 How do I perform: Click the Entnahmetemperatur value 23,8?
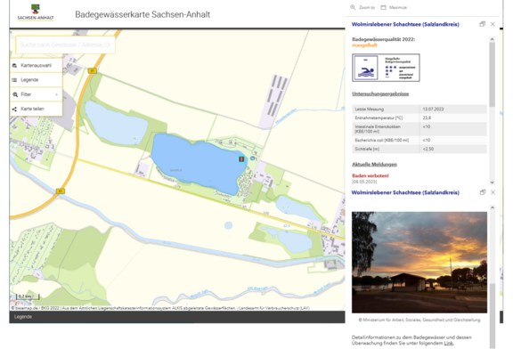pyautogui.click(x=427, y=118)
